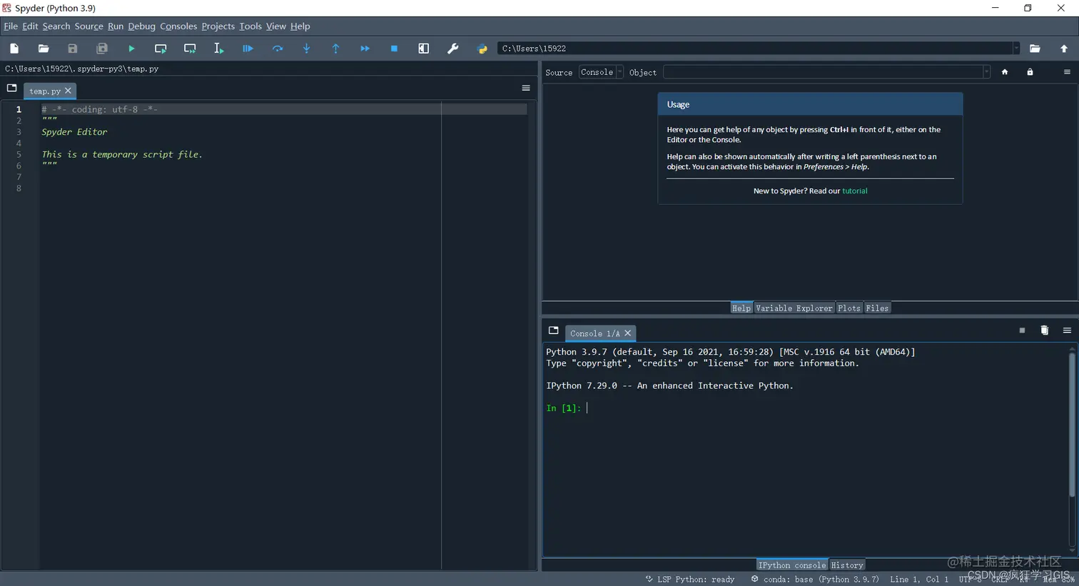Stop debugging with the blue square icon

394,49
